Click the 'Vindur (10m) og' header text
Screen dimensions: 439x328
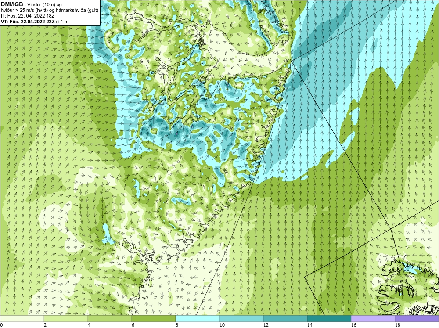click(x=45, y=5)
